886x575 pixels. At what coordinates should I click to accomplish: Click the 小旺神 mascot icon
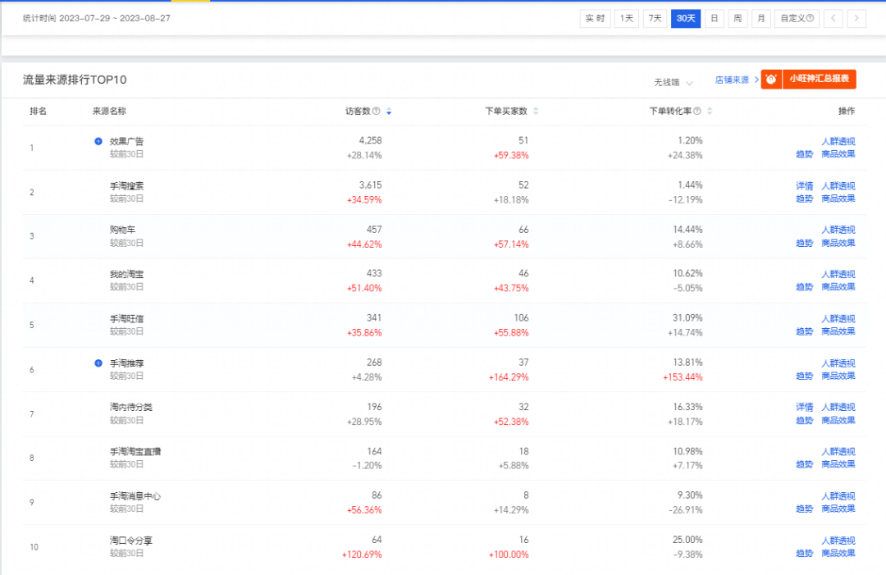point(771,80)
